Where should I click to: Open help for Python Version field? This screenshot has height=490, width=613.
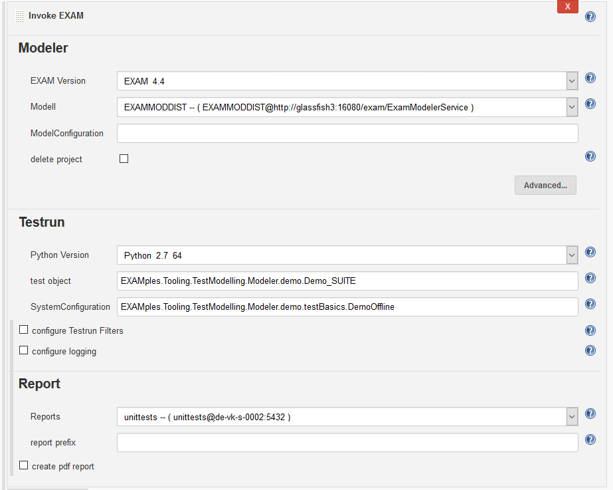point(590,252)
